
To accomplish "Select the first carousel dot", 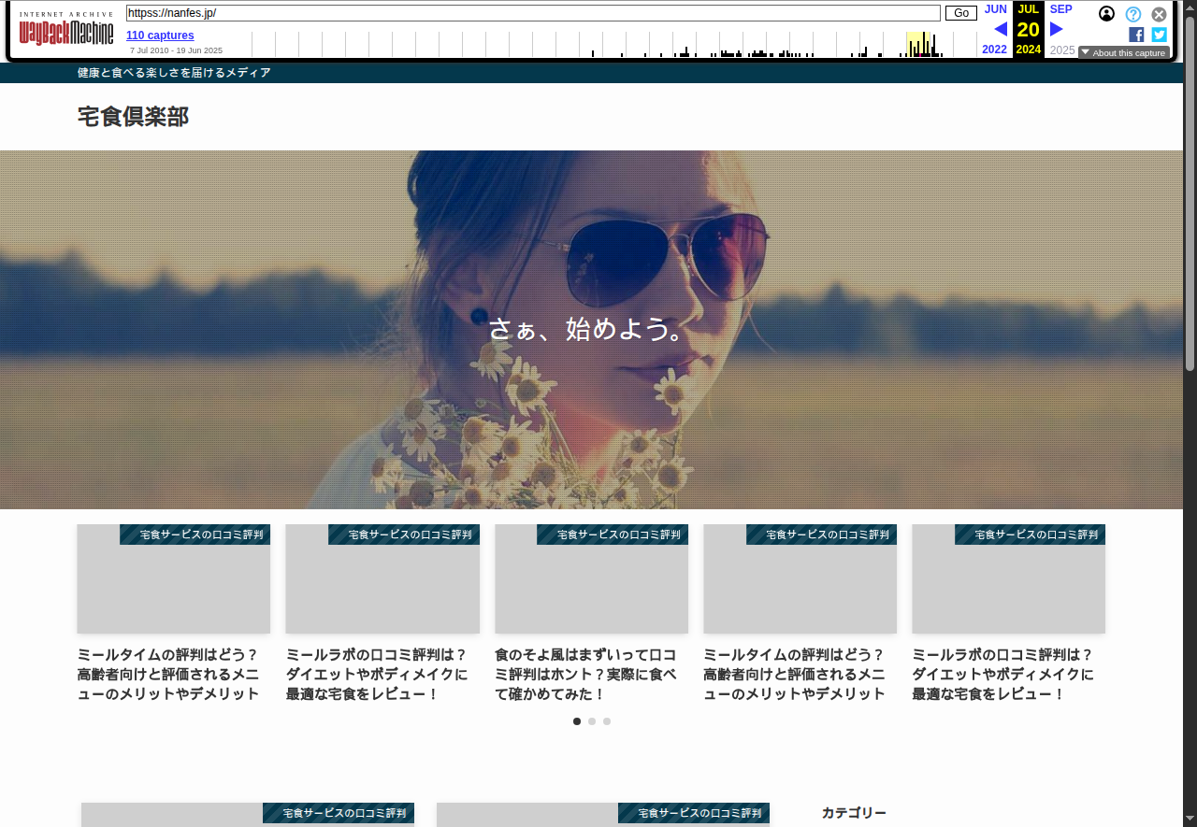I will tap(577, 721).
